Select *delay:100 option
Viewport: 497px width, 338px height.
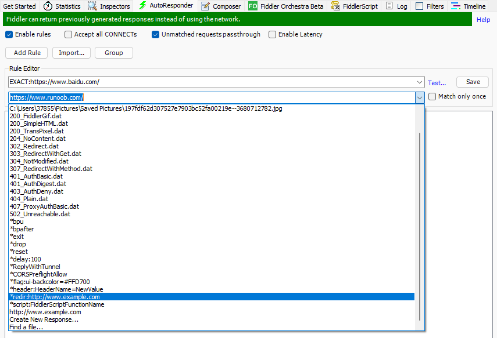(212, 259)
